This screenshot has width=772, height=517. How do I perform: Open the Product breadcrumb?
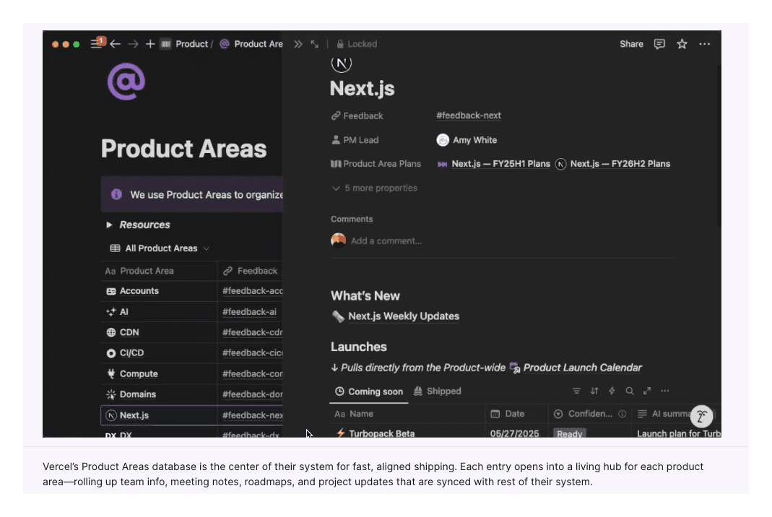tap(191, 44)
